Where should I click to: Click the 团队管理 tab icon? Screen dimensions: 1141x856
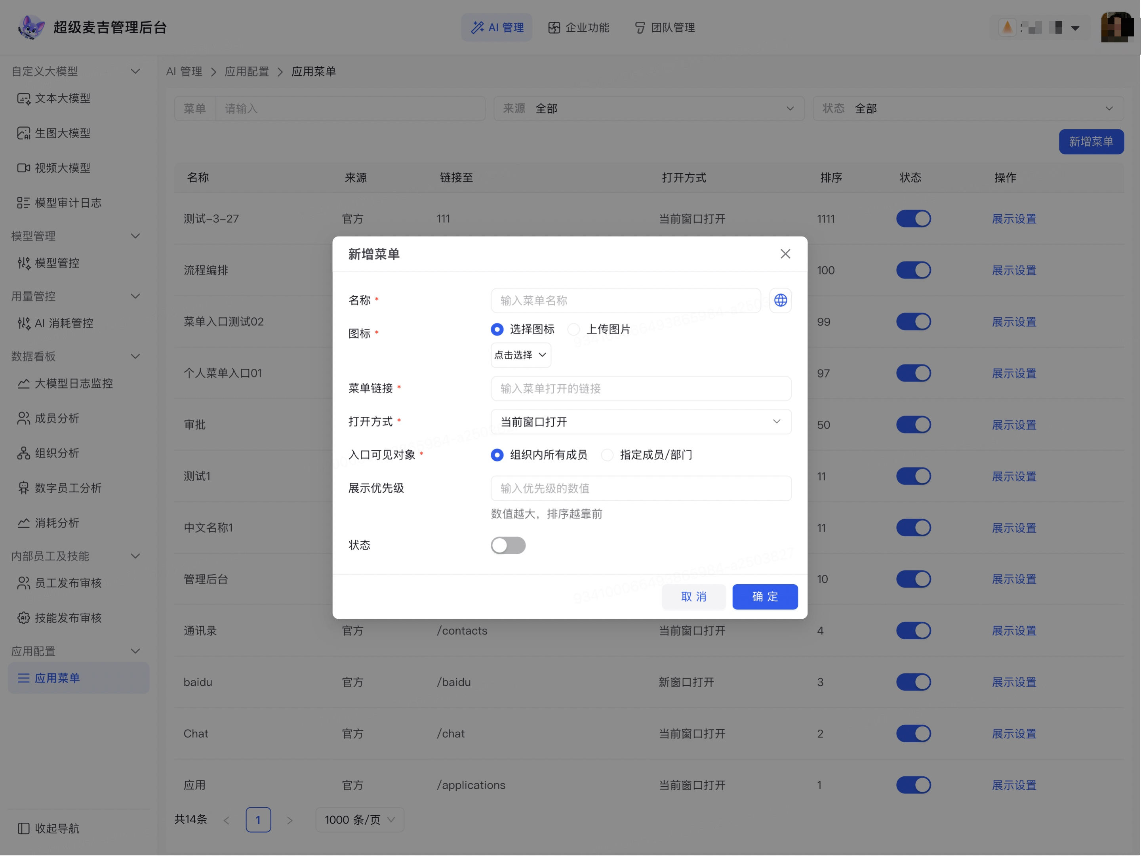click(640, 27)
